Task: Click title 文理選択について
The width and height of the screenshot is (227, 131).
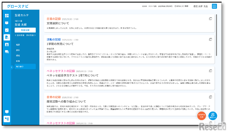Action: click(58, 23)
